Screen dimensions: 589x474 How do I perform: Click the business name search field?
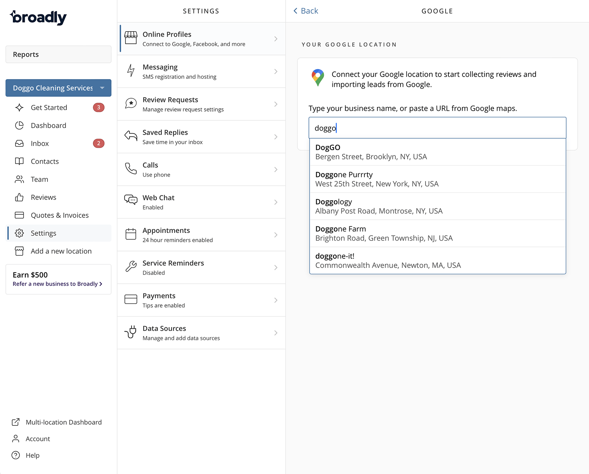point(437,128)
